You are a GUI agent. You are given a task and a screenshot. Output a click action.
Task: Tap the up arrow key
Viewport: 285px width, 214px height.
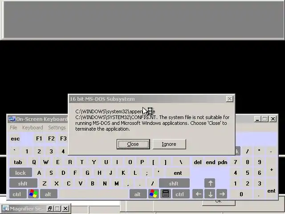pos(210,183)
